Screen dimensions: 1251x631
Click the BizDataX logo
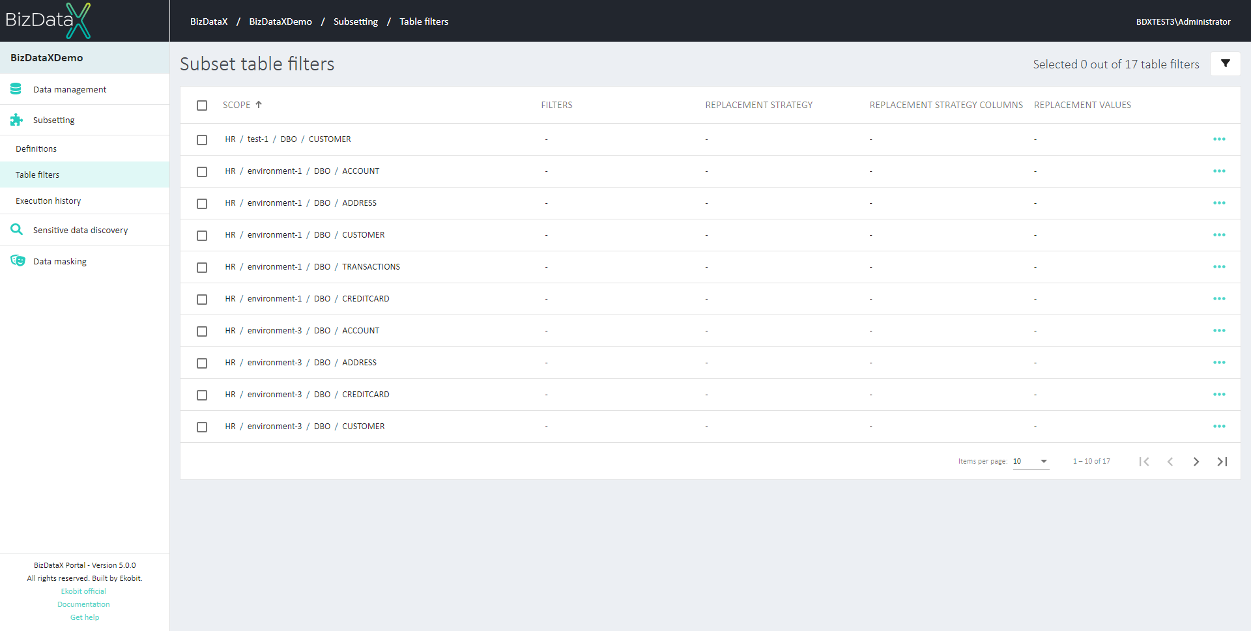(x=48, y=21)
